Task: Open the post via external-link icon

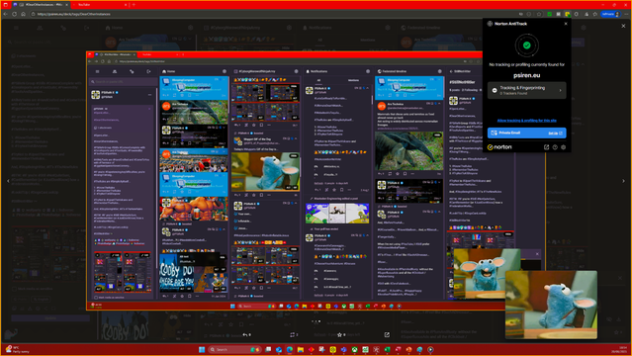Action: [x=387, y=334]
